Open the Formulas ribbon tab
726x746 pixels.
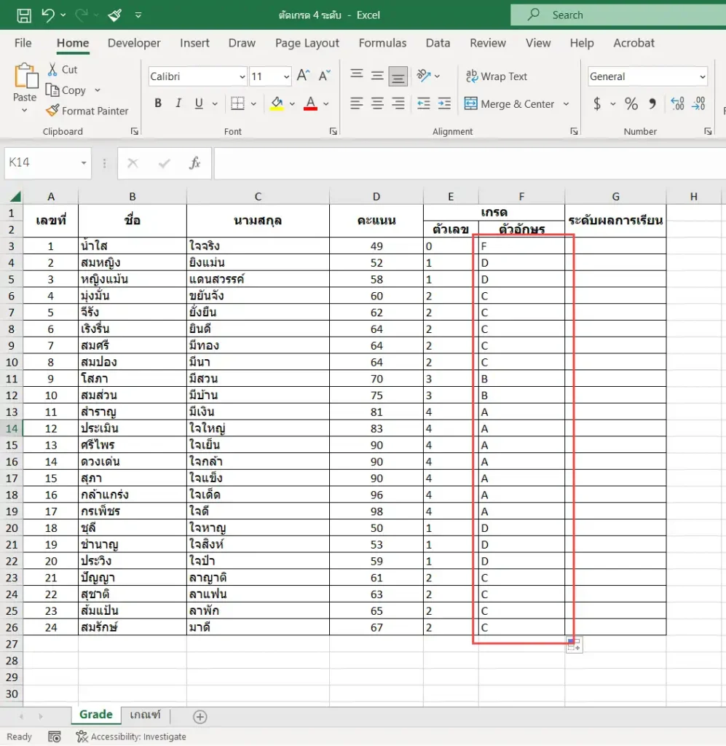point(382,43)
